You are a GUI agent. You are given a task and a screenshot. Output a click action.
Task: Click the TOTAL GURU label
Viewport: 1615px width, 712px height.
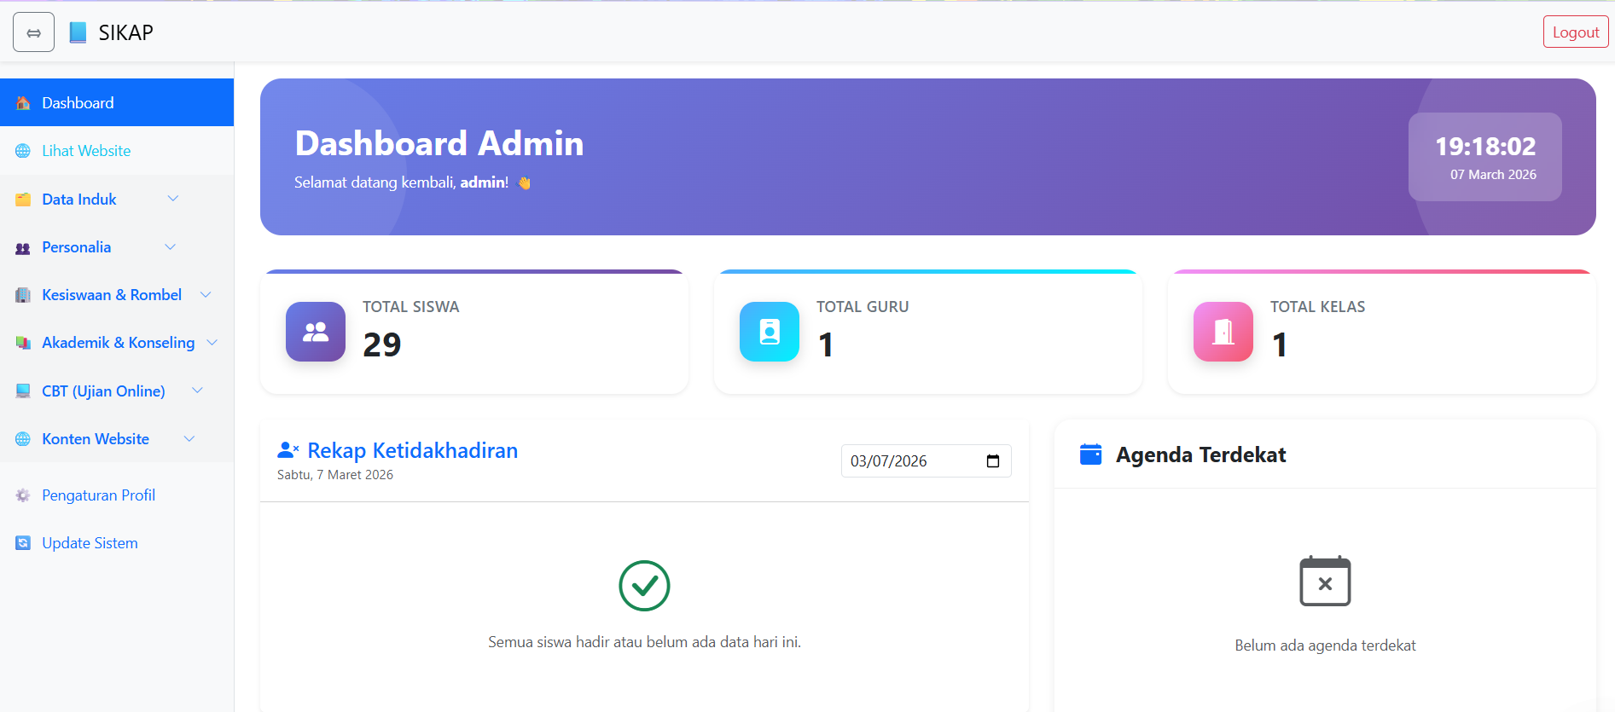pos(863,307)
